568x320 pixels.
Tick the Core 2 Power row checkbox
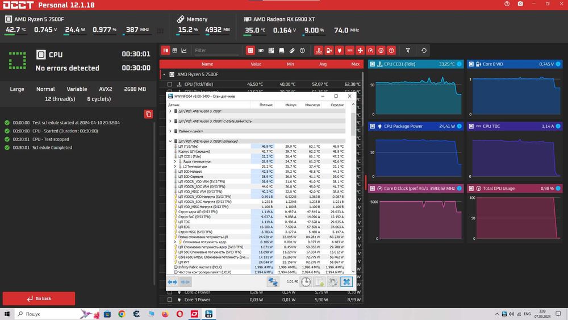pos(169,292)
